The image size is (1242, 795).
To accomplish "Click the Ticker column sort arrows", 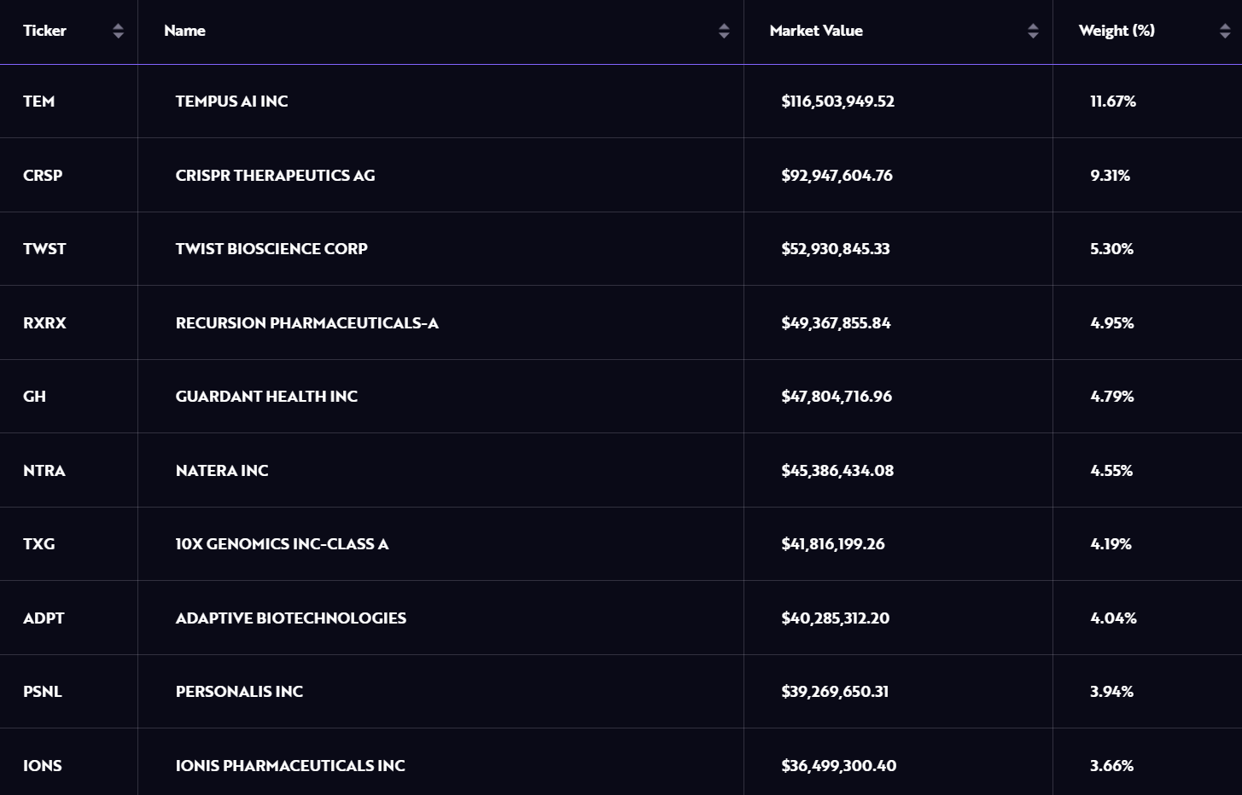I will click(x=118, y=32).
